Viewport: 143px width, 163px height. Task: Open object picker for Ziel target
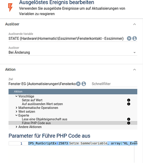(84, 84)
